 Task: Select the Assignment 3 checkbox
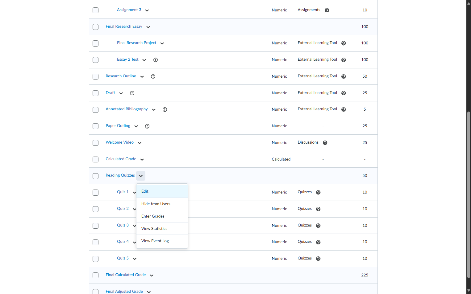[x=96, y=10]
